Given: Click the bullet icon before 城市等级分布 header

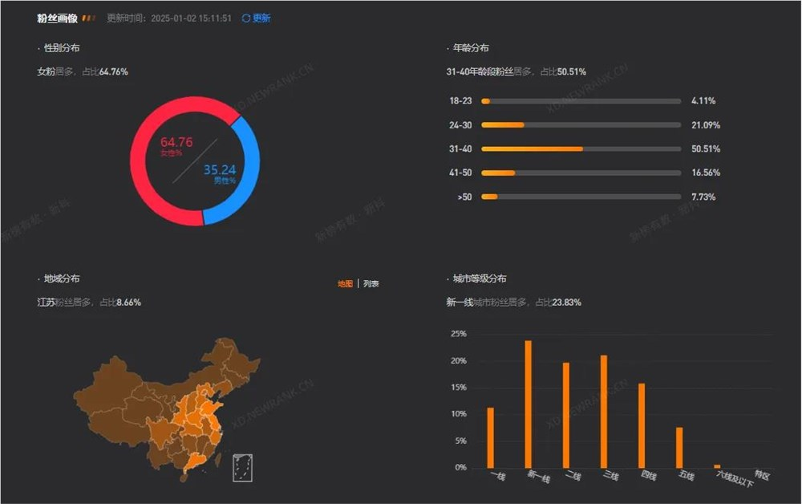Looking at the screenshot, I should point(446,278).
